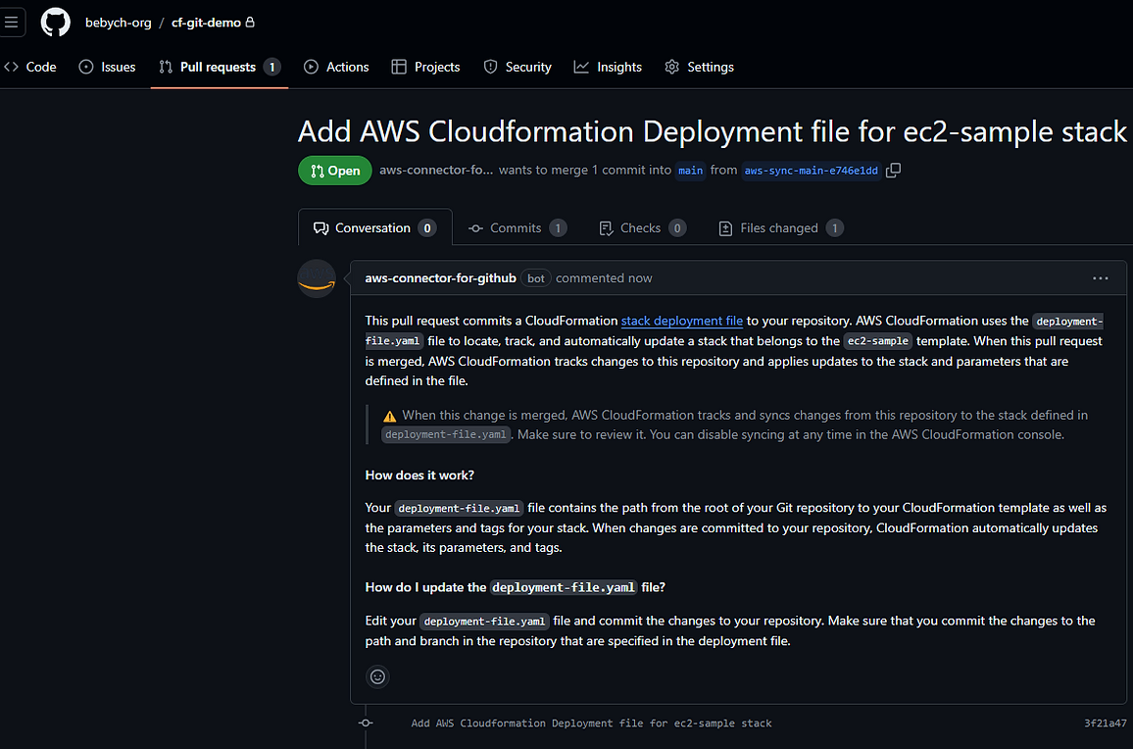This screenshot has width=1133, height=749.
Task: Open the cf-git-demo repository link
Action: point(206,23)
